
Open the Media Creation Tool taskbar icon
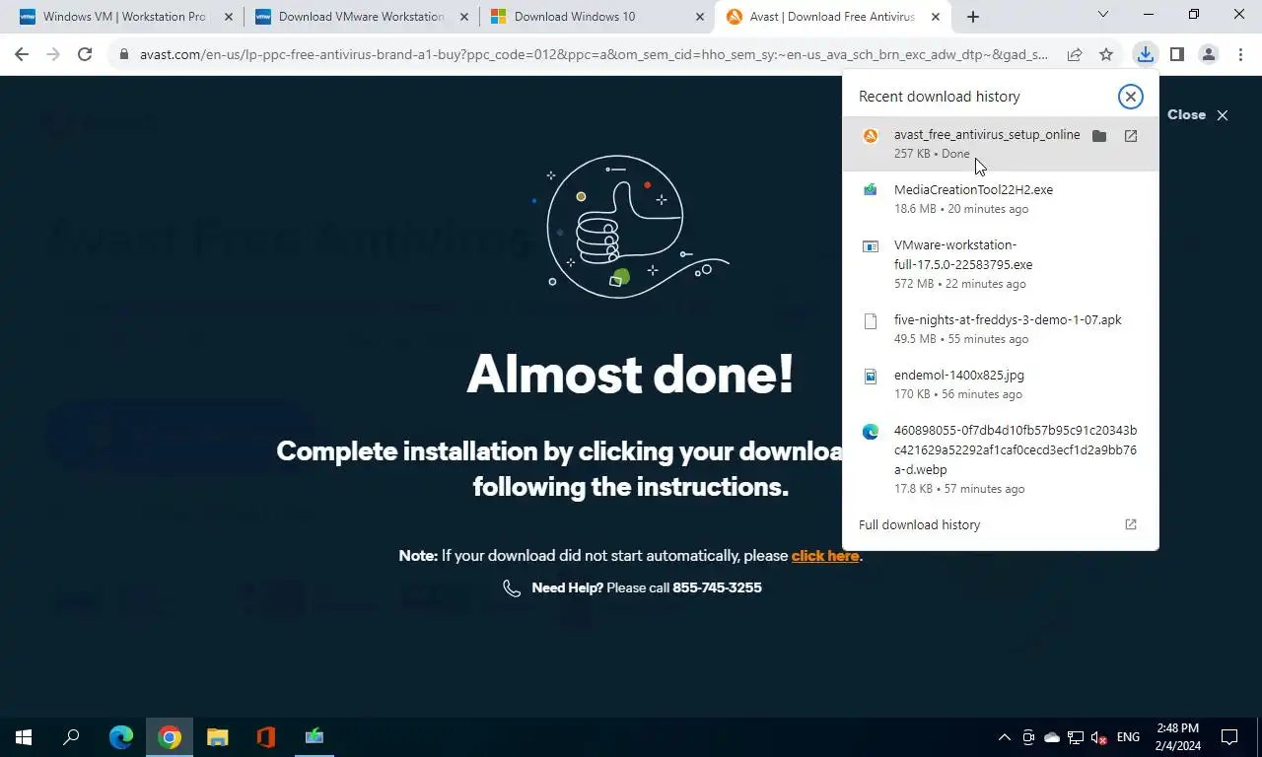314,737
